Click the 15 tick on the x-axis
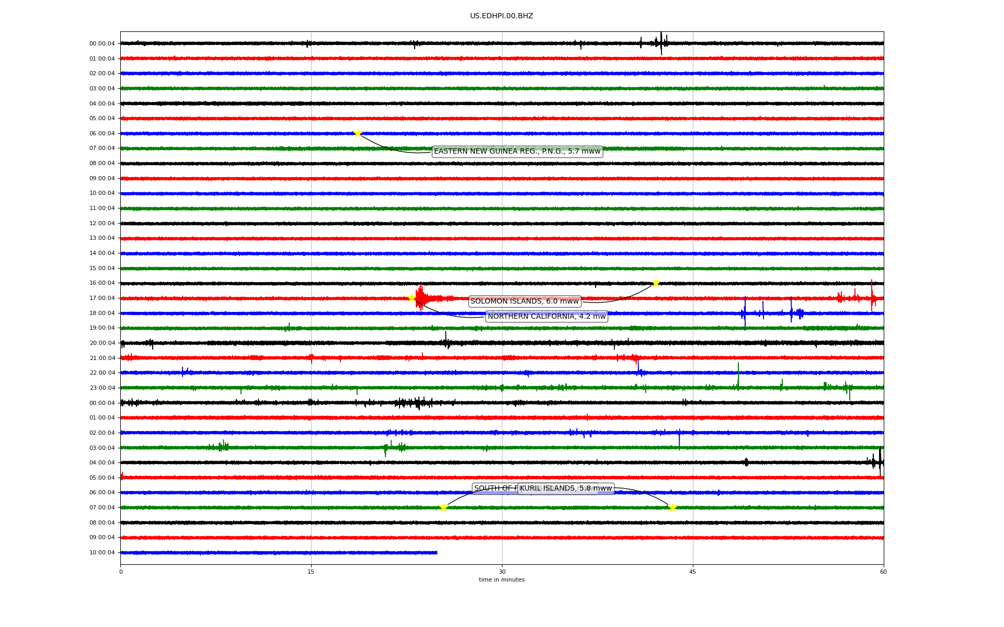 (311, 572)
